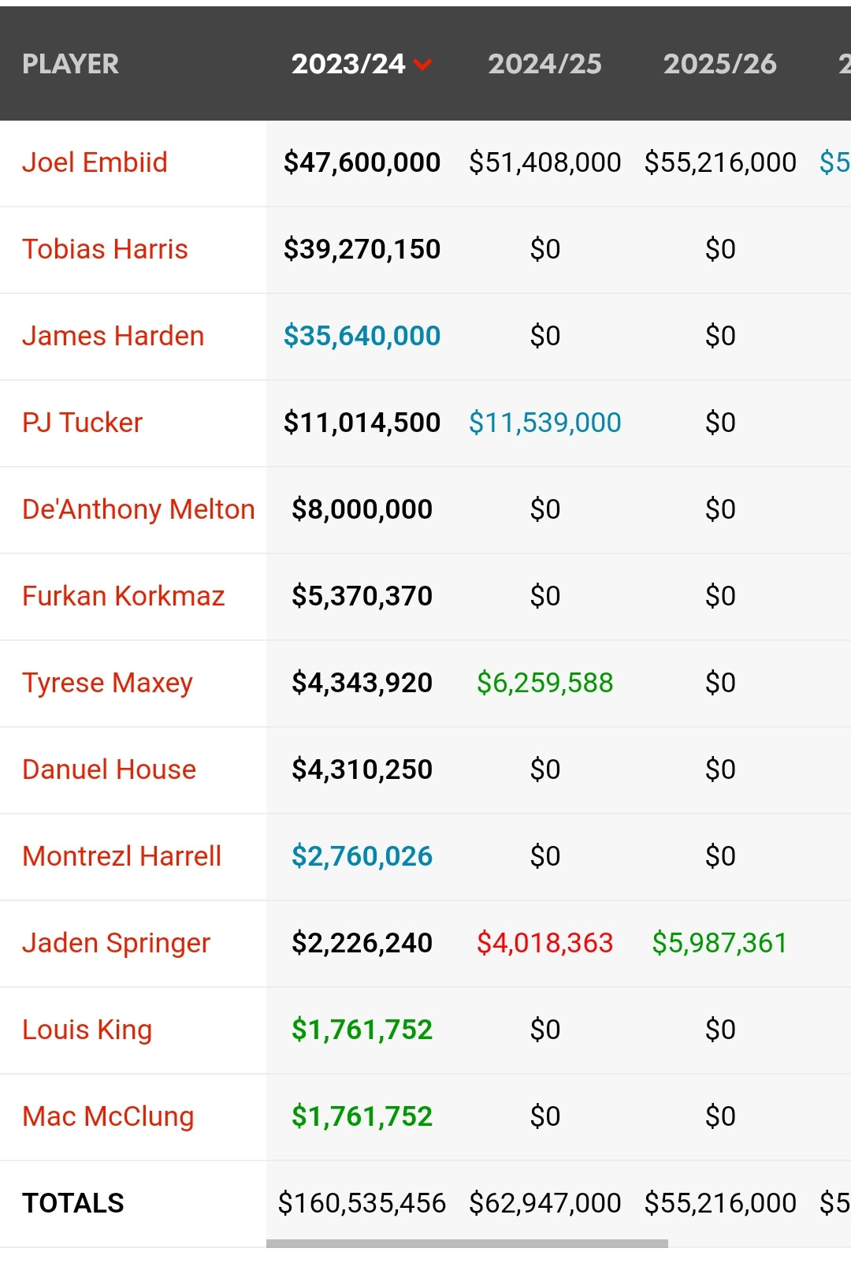Click James Harden's $35,640,000 salary cell
The width and height of the screenshot is (851, 1263).
point(362,336)
